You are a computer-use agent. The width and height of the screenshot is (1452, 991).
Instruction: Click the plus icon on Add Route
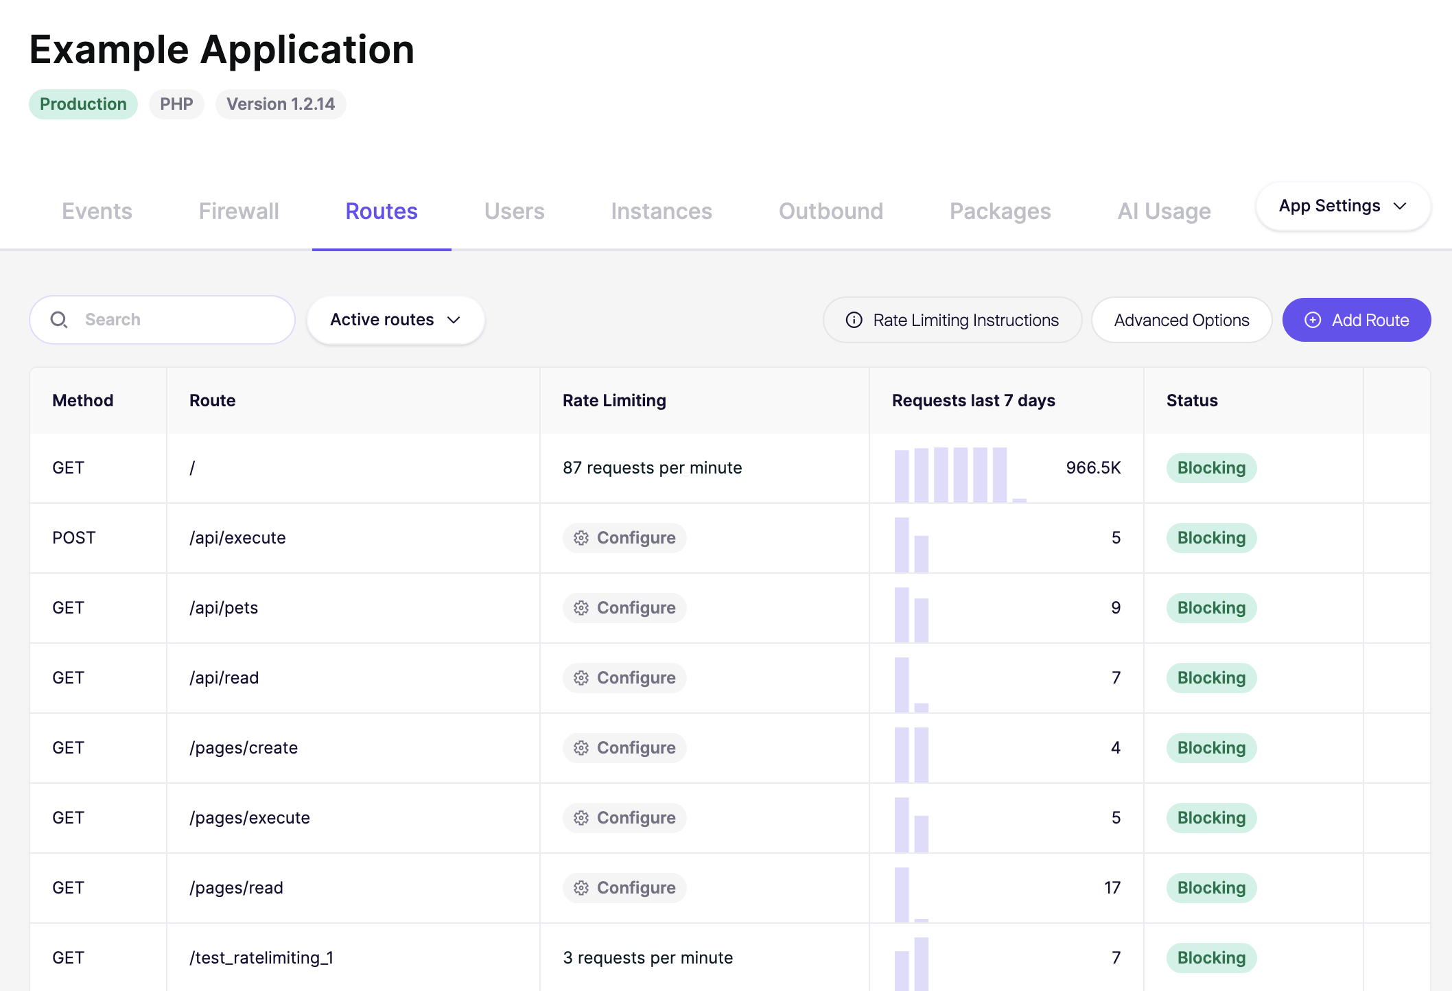[1312, 320]
